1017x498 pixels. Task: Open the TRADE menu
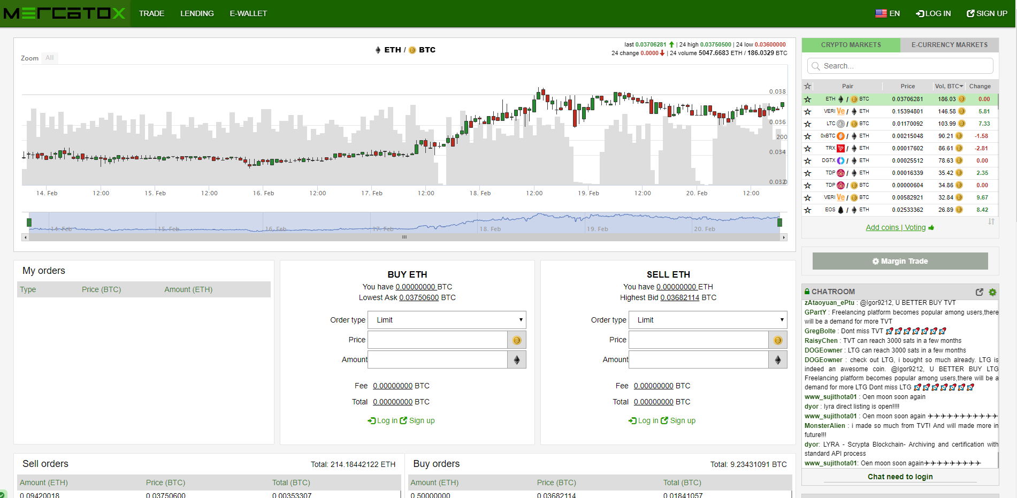coord(151,13)
